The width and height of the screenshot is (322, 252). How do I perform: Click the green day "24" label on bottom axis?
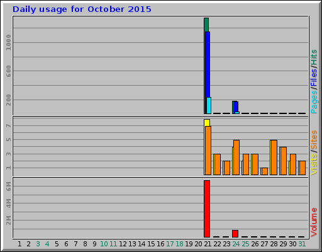236,244
